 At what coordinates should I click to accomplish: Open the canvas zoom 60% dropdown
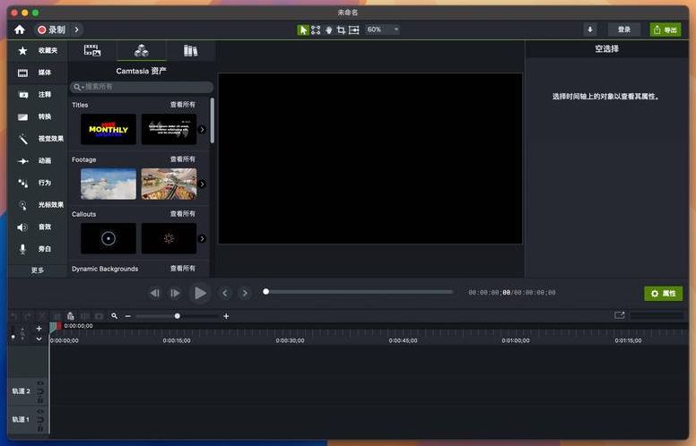click(382, 30)
